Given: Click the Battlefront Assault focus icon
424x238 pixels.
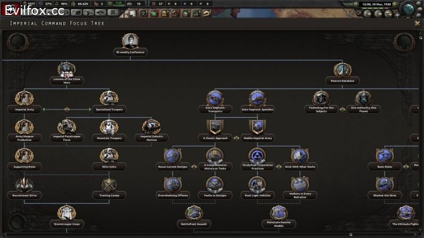Looking at the screenshot, I should 194,214.
